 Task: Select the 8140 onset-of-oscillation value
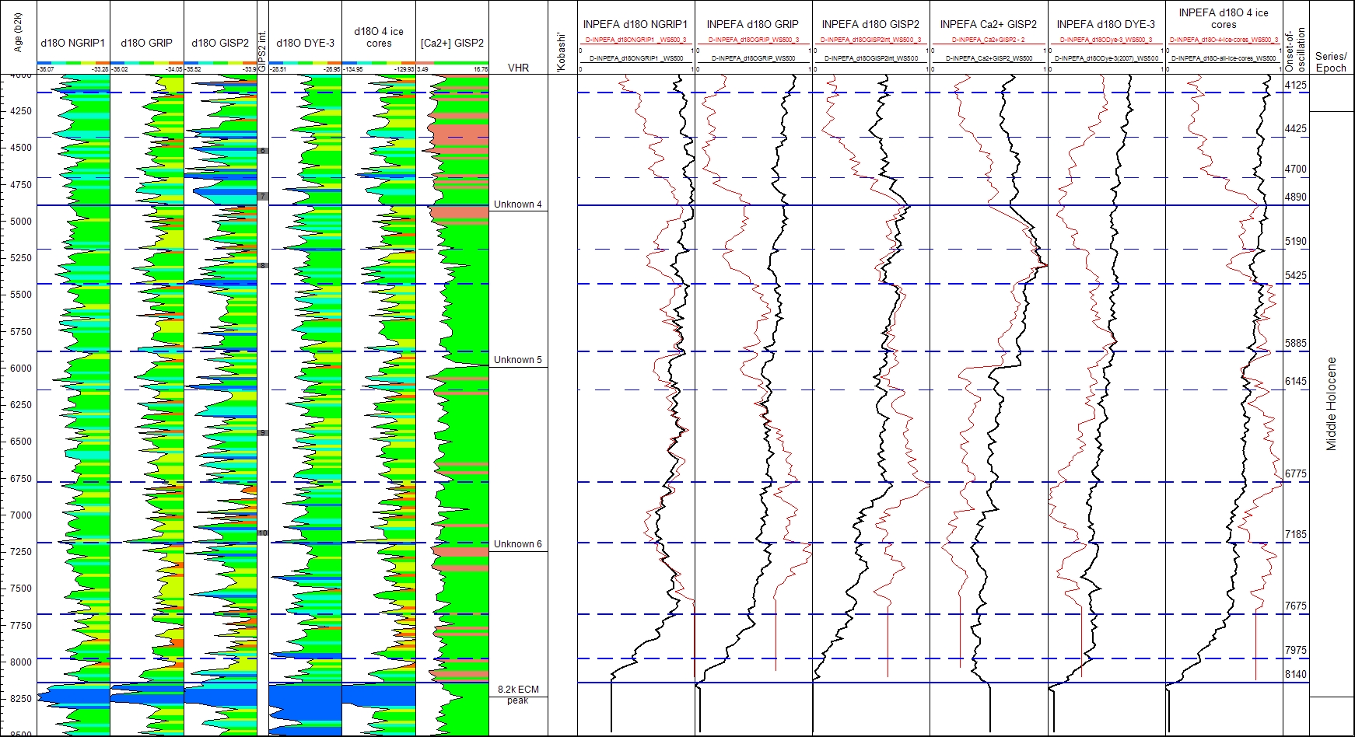pyautogui.click(x=1295, y=674)
